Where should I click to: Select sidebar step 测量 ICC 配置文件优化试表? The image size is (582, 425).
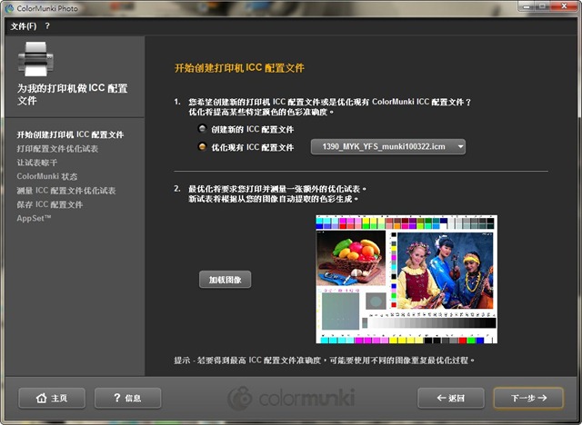click(x=66, y=191)
